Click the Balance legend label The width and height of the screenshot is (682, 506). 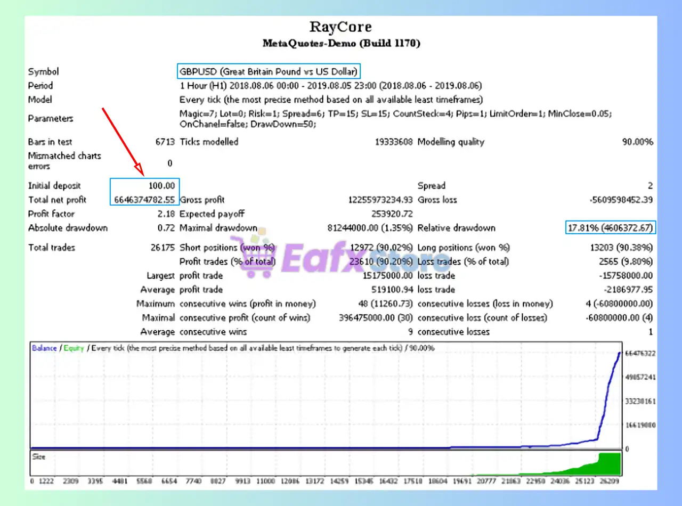point(44,348)
